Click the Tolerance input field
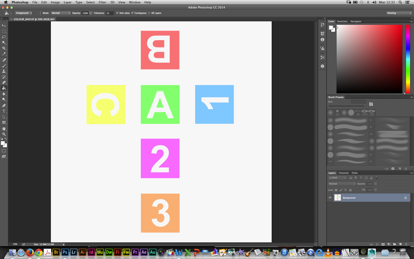The width and height of the screenshot is (414, 259). coord(109,13)
